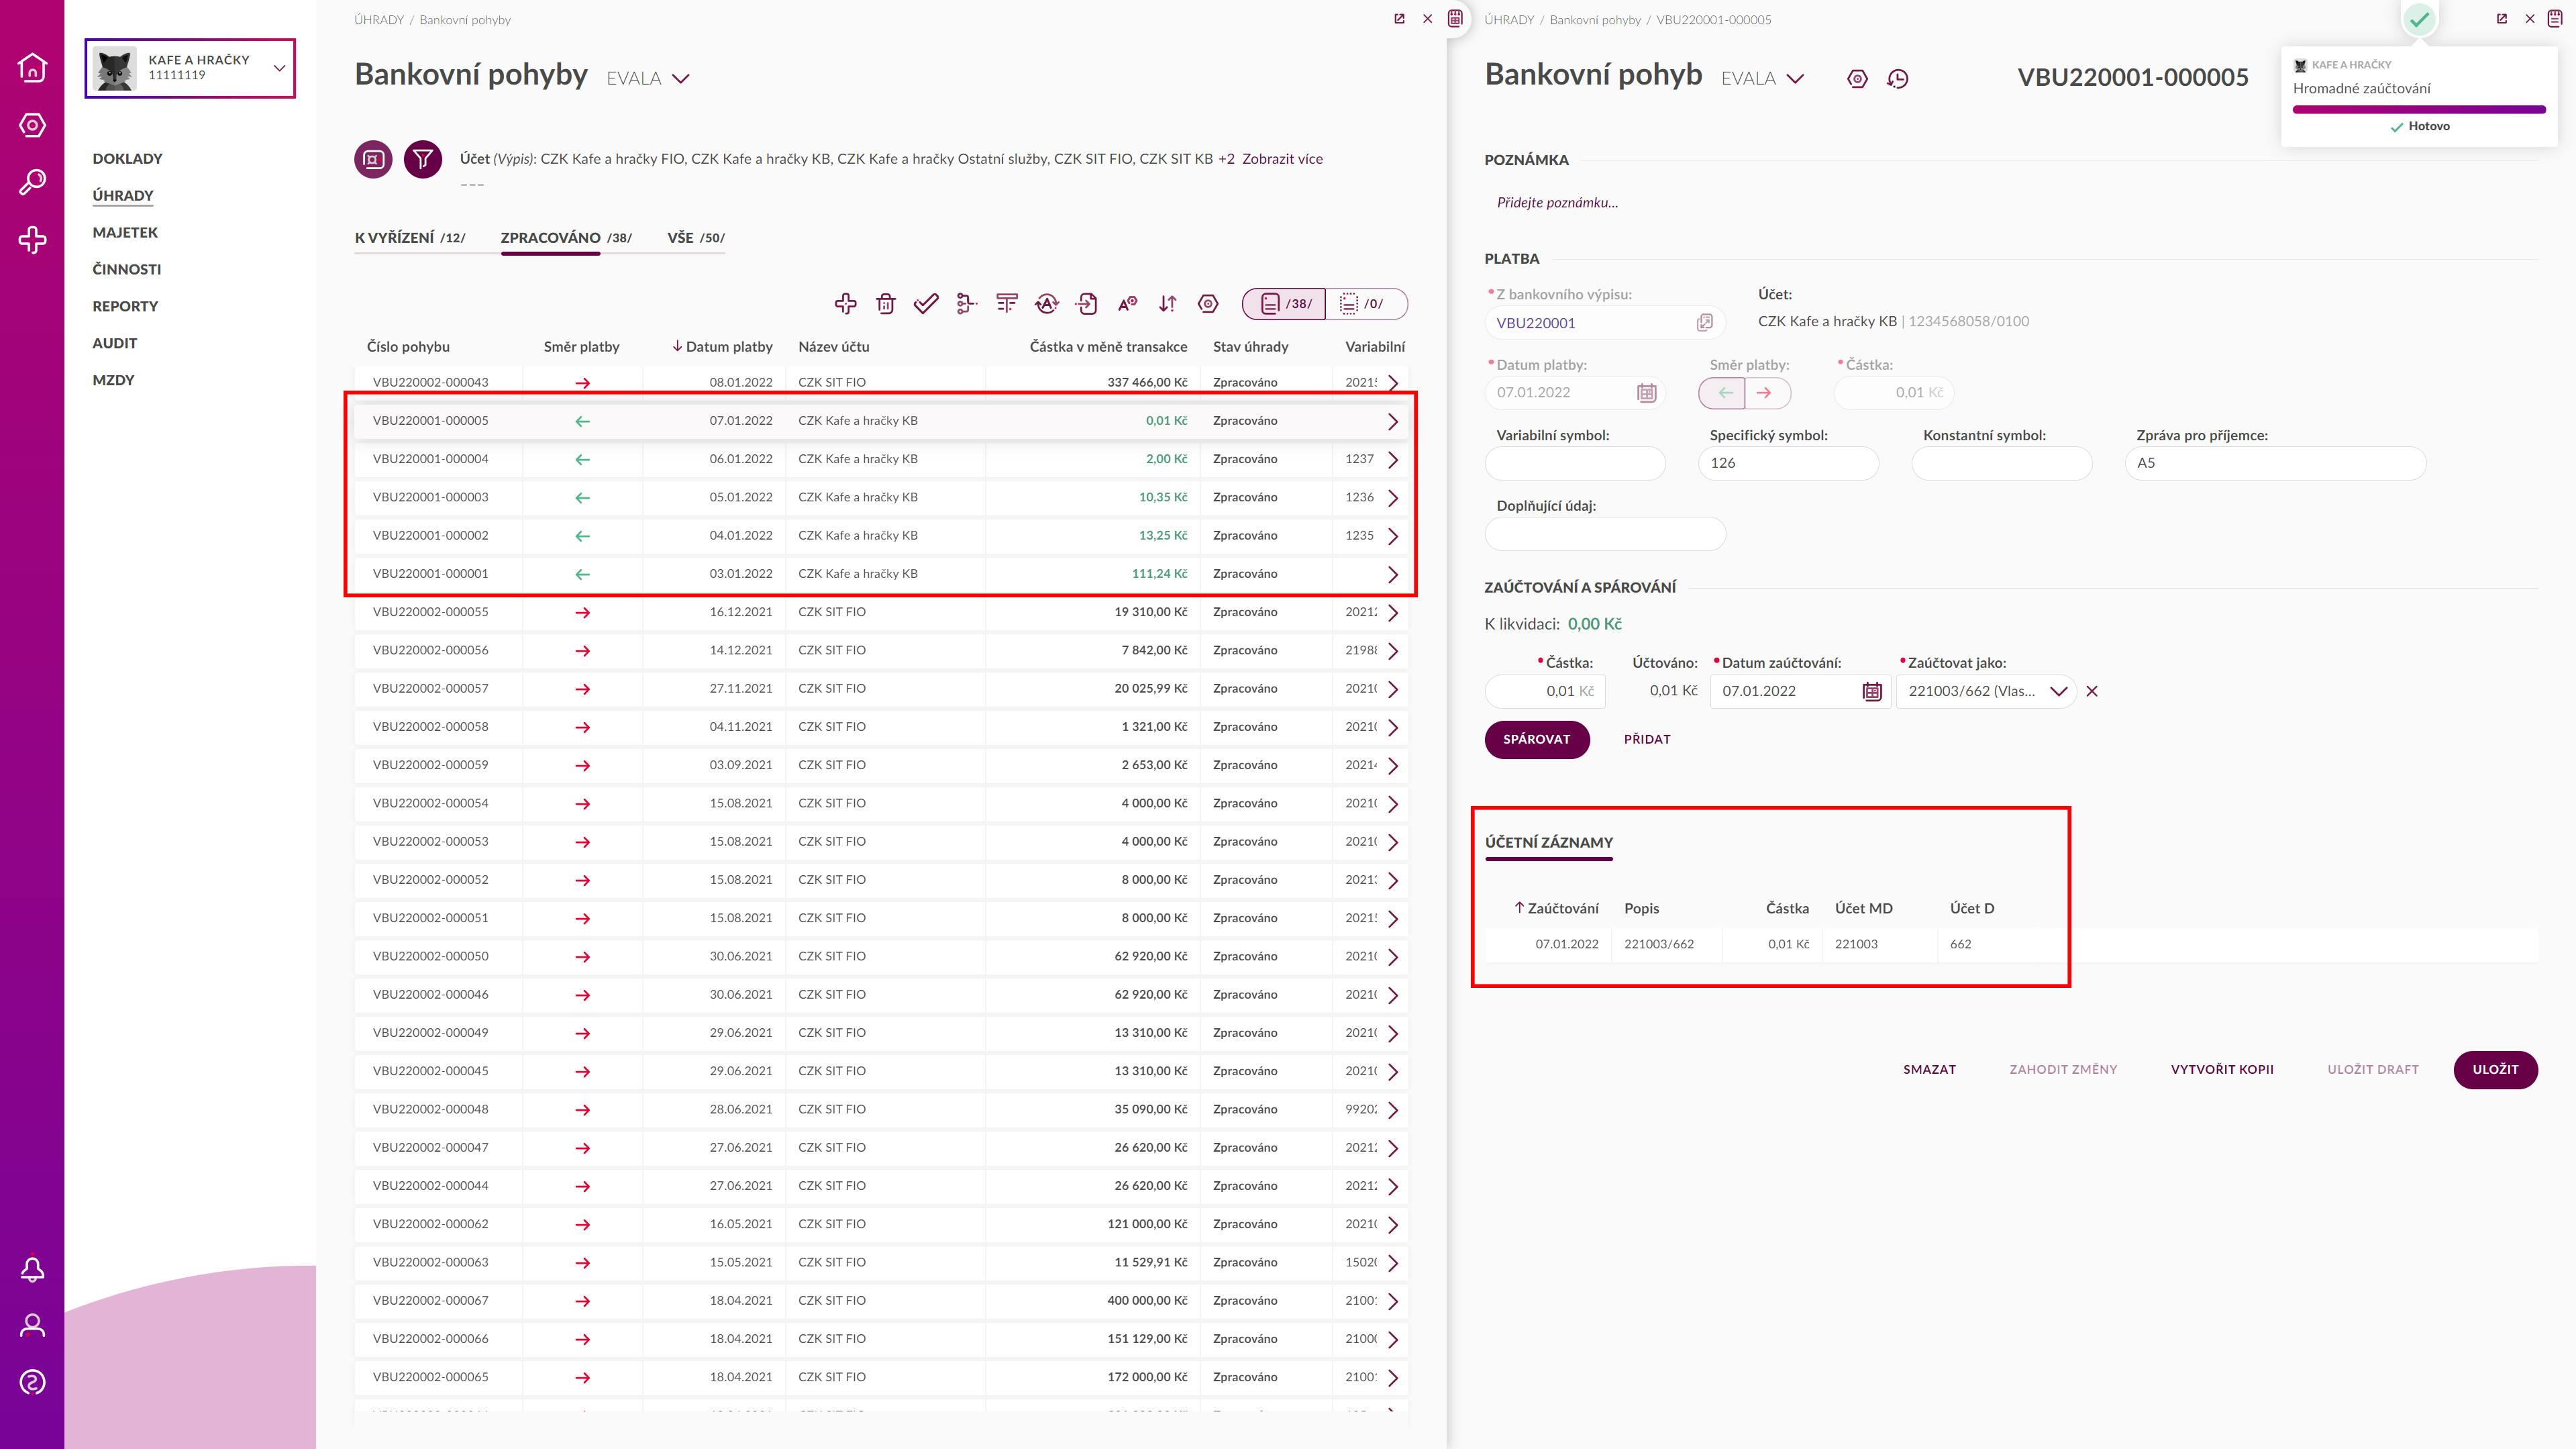The image size is (2576, 1449).
Task: Click the Specifický symbol field with 126
Action: (x=1788, y=463)
